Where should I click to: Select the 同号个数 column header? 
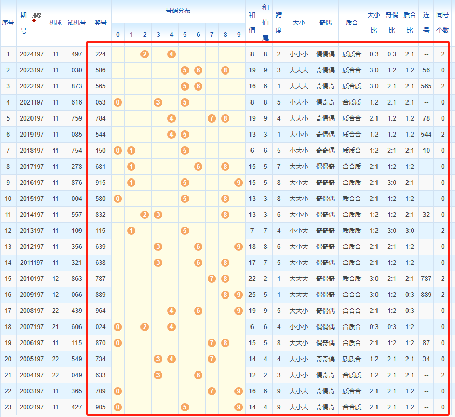point(443,23)
